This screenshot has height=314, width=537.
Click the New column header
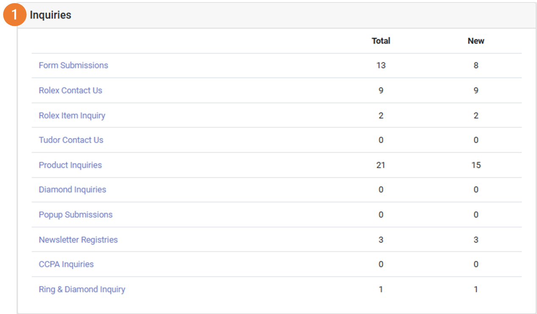pyautogui.click(x=476, y=41)
